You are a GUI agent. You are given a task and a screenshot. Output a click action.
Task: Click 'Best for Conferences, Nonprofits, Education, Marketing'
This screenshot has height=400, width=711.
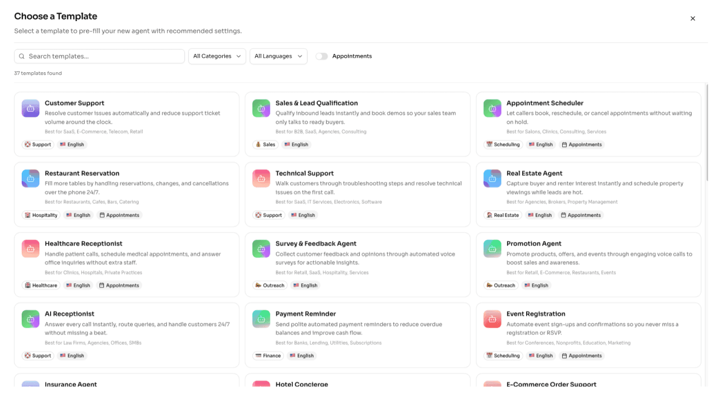tap(568, 343)
